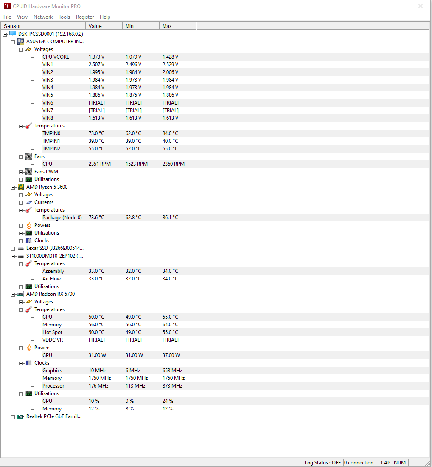The width and height of the screenshot is (432, 467).
Task: Click Clocks waveform icon under Radeon RX 5700
Action: 29,363
